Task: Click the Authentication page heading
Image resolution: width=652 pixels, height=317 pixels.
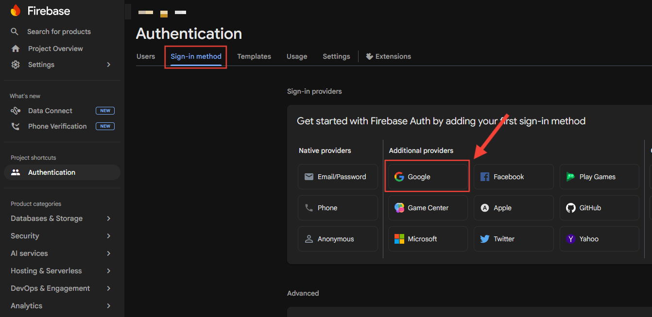Action: 189,33
